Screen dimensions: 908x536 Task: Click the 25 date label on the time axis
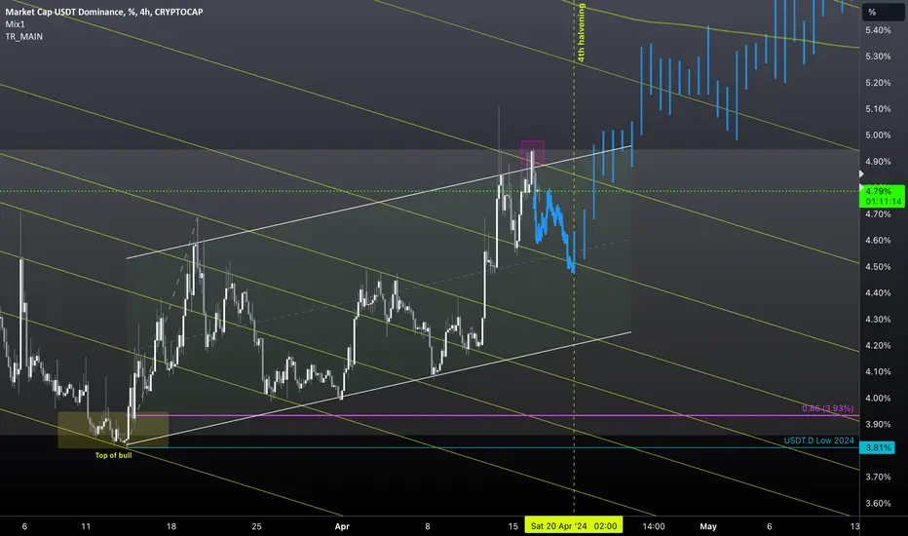(256, 526)
